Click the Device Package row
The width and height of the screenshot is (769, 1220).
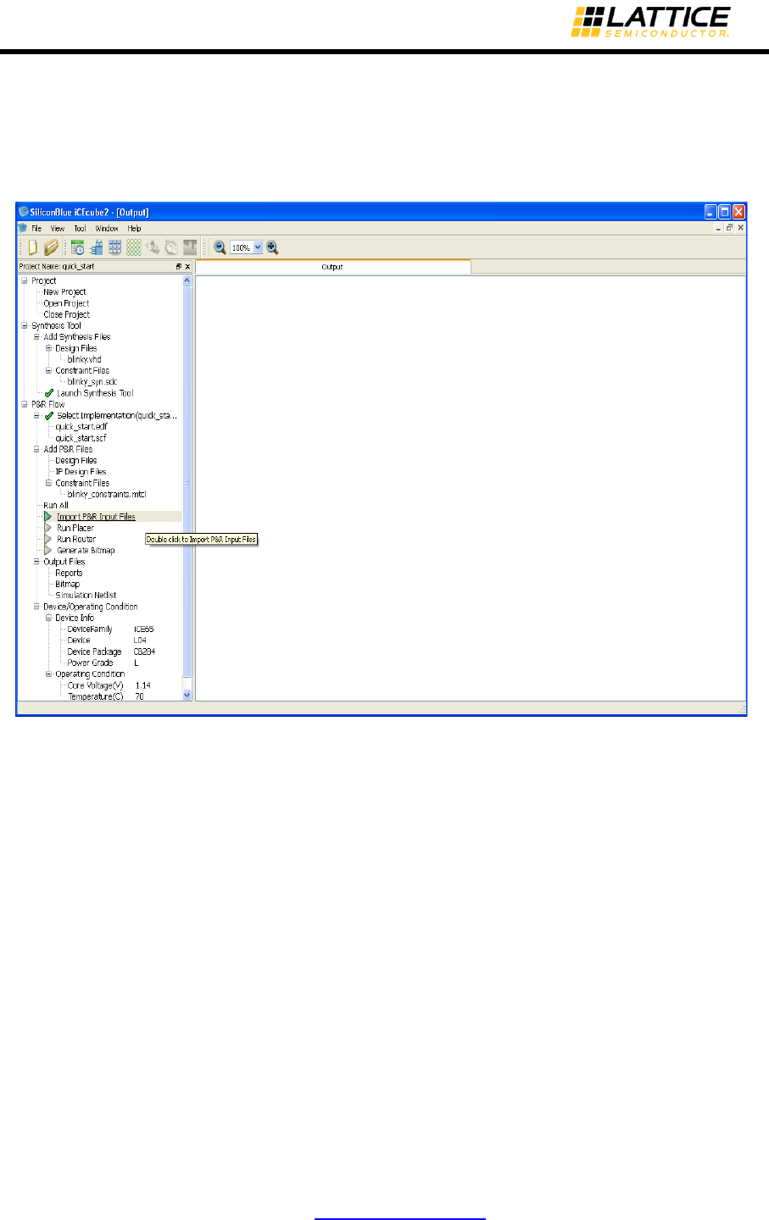111,652
